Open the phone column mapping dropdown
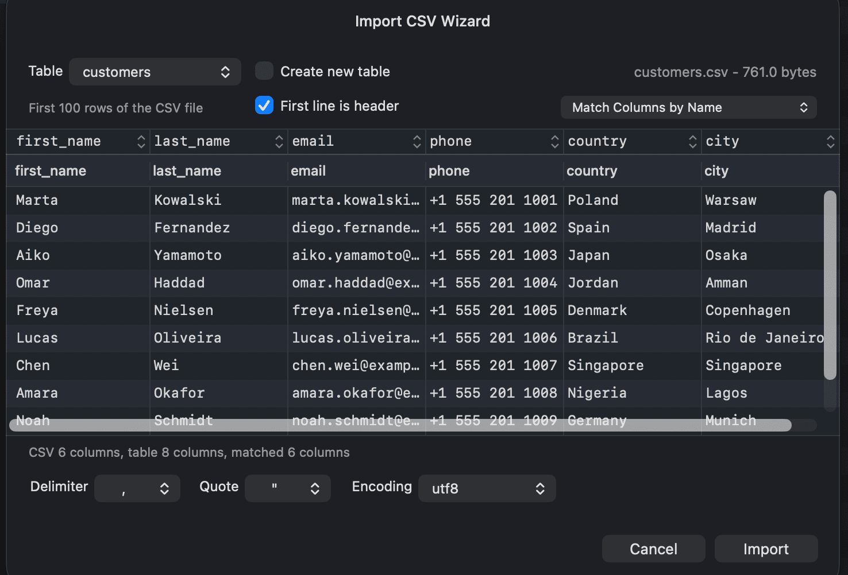This screenshot has width=848, height=575. (x=495, y=141)
